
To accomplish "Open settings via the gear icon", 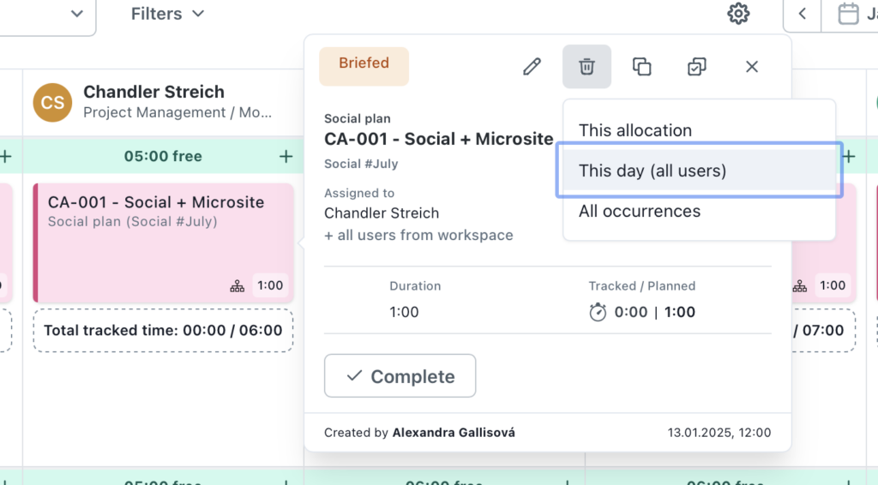I will click(x=738, y=14).
